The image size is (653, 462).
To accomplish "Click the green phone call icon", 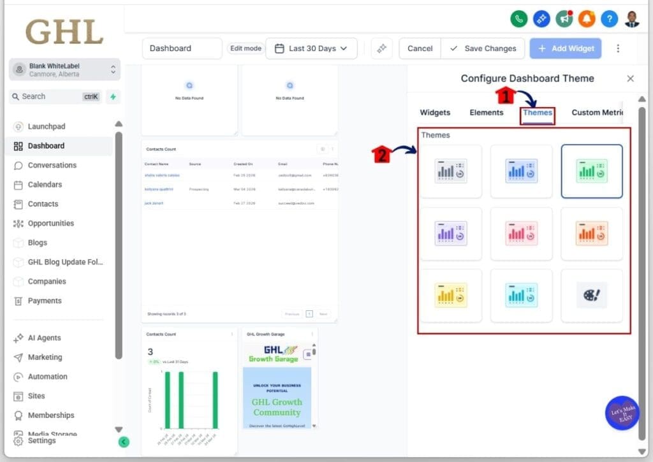I will (x=519, y=19).
